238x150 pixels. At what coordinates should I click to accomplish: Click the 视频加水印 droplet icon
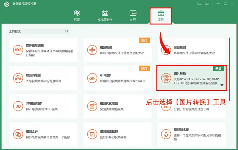(166, 134)
